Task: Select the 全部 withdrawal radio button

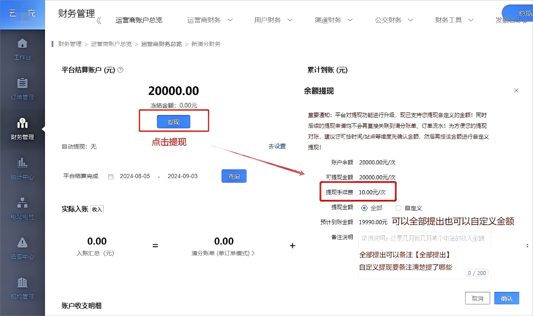Action: click(364, 208)
